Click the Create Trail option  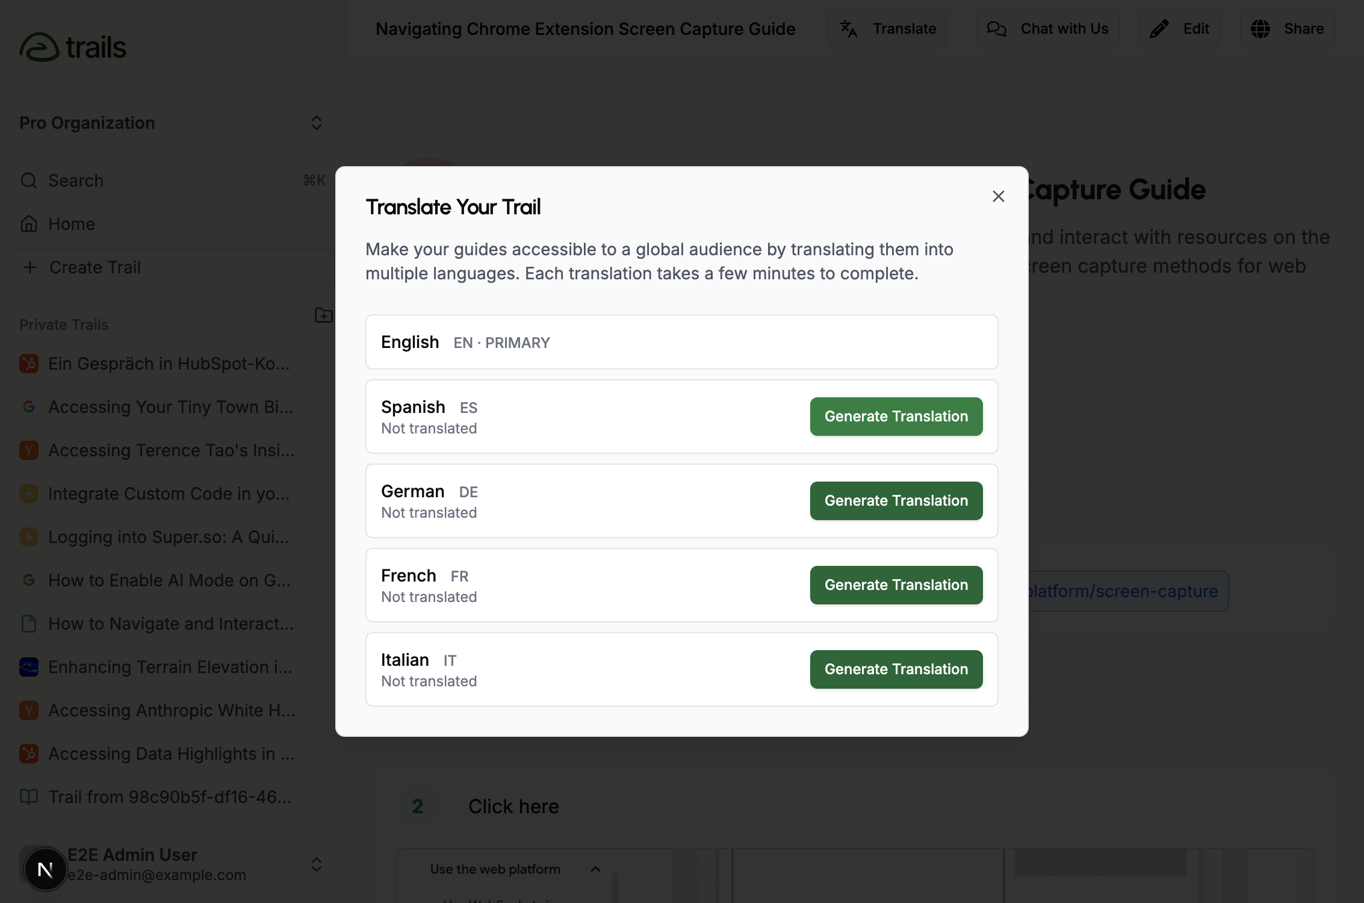[x=95, y=267]
